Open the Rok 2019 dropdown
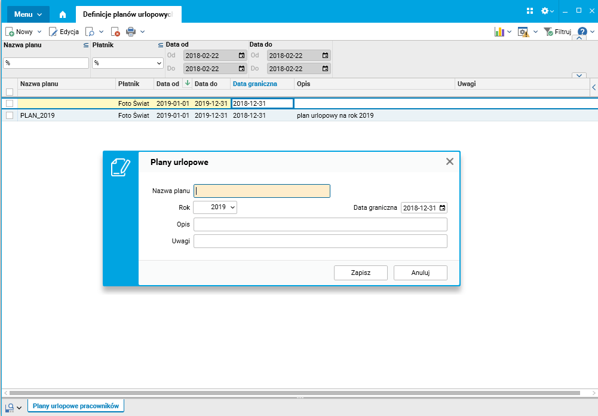 pyautogui.click(x=215, y=207)
